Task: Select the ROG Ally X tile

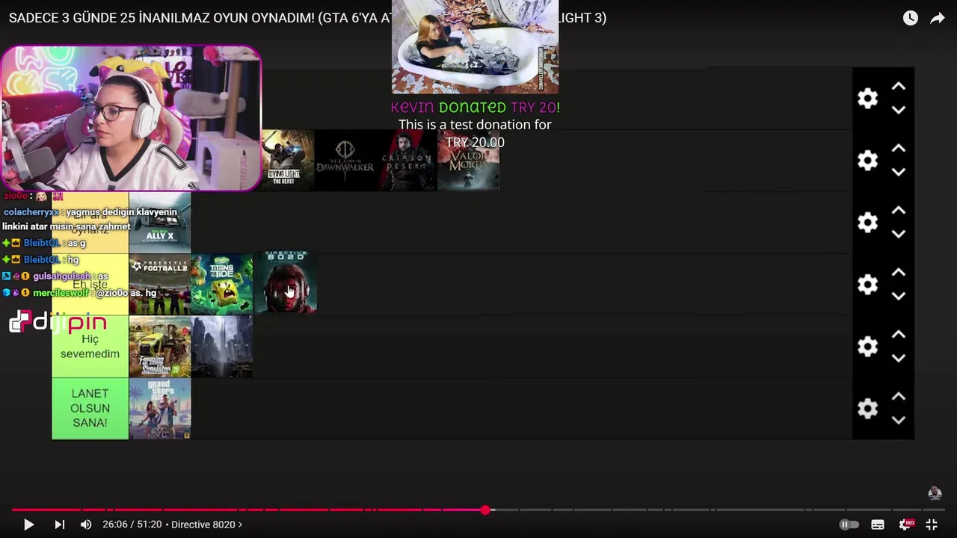Action: (160, 223)
